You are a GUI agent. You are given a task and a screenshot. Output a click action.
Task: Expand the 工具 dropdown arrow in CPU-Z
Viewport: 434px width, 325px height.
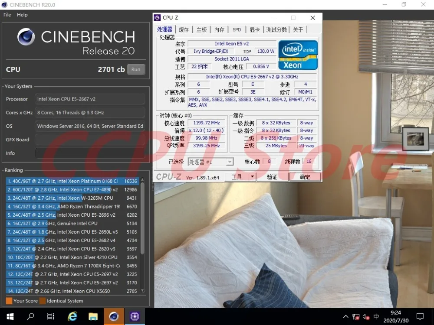pos(252,177)
